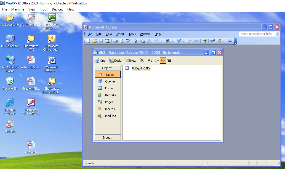Select Reports in the Objects bar

[108, 95]
